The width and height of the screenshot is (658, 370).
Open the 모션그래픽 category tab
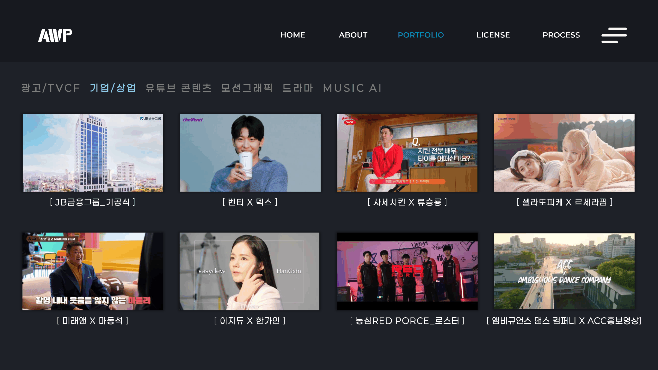tap(247, 88)
